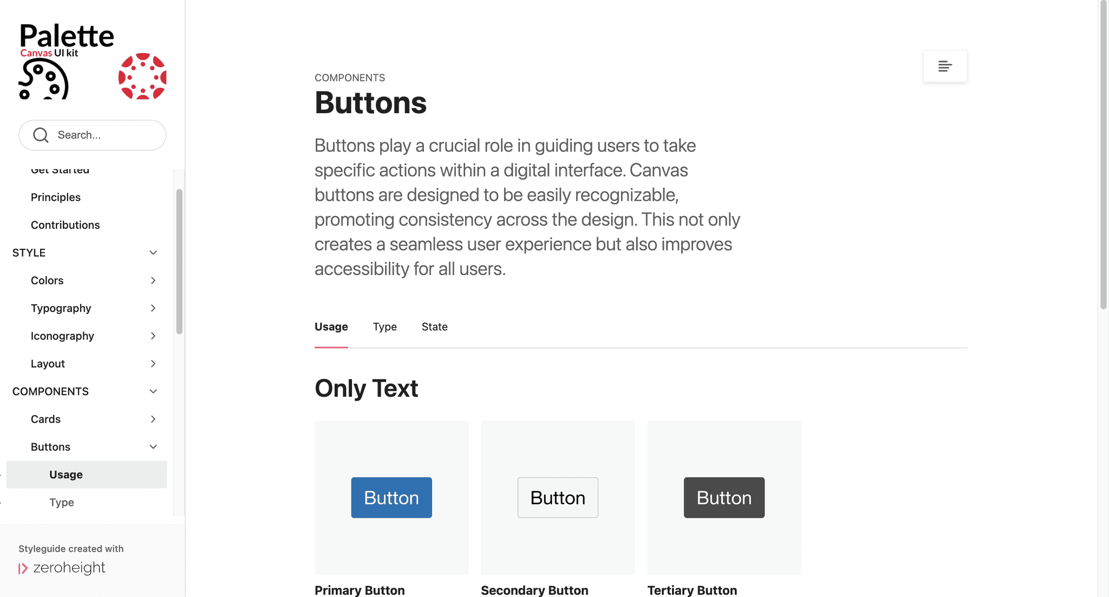
Task: Switch to the Type tab
Action: click(x=384, y=327)
